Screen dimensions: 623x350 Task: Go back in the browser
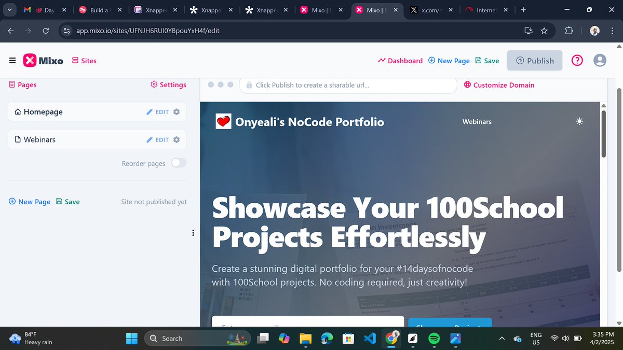point(11,31)
